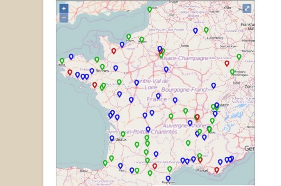Click the red marker east of Marseille
The height and width of the screenshot is (186, 281).
[x=217, y=170]
